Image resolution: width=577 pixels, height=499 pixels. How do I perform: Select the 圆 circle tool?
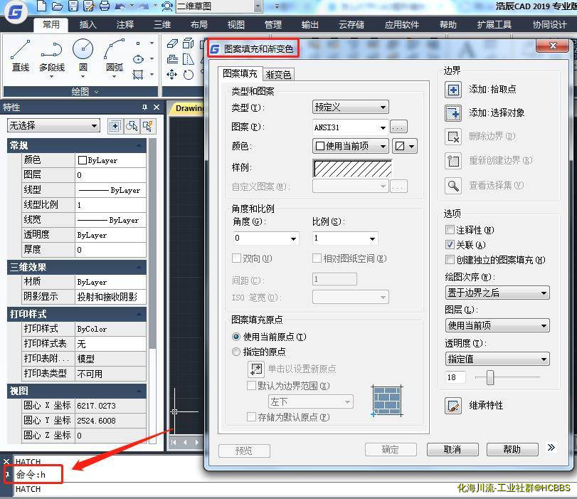pos(83,58)
